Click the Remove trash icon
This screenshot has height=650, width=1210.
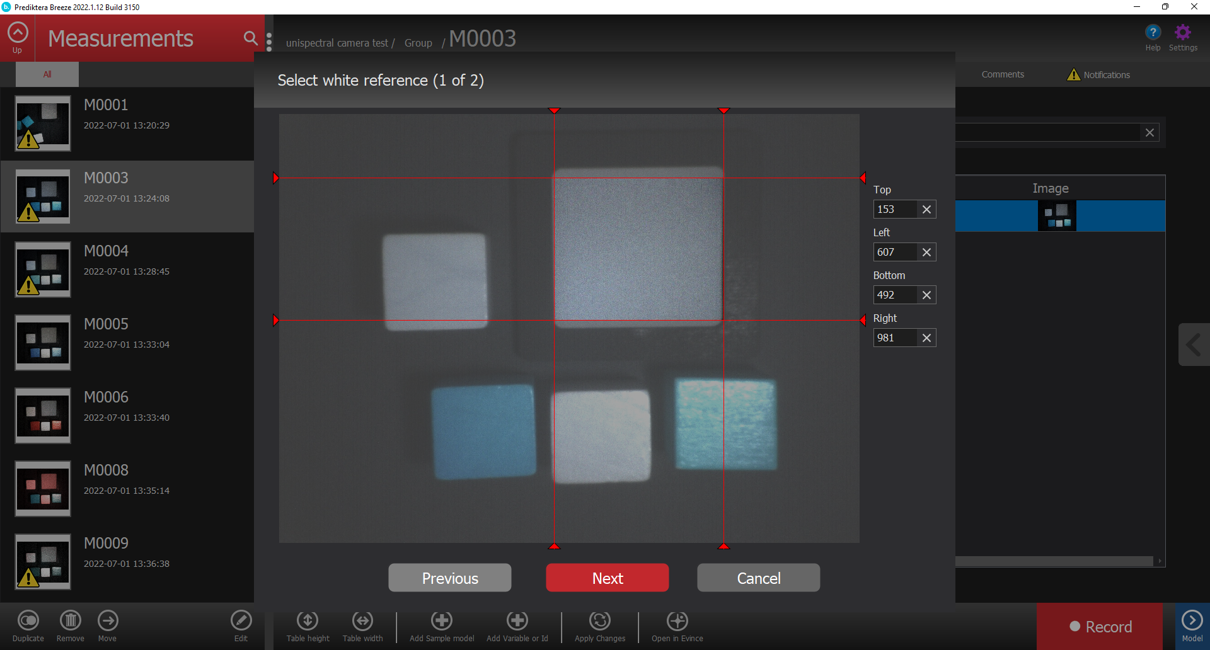click(70, 621)
